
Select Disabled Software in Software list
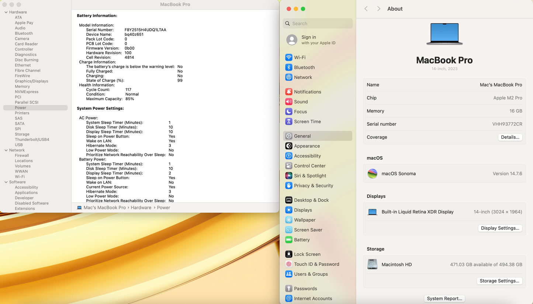(32, 203)
